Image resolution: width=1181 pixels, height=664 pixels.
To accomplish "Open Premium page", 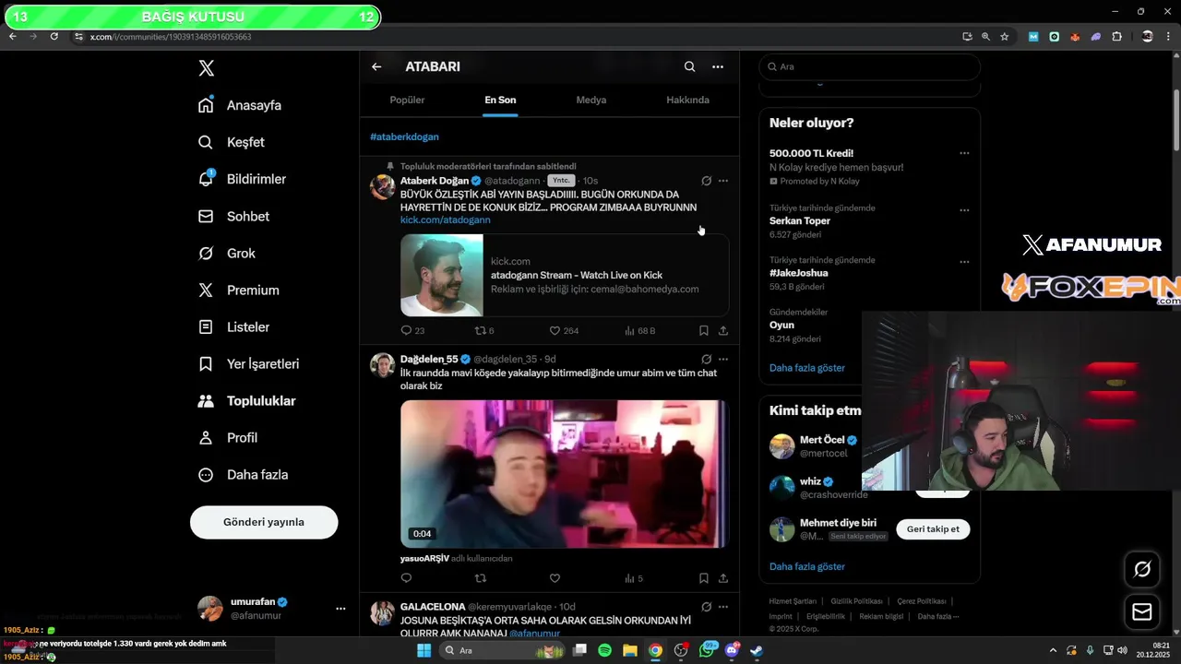I will 238,290.
